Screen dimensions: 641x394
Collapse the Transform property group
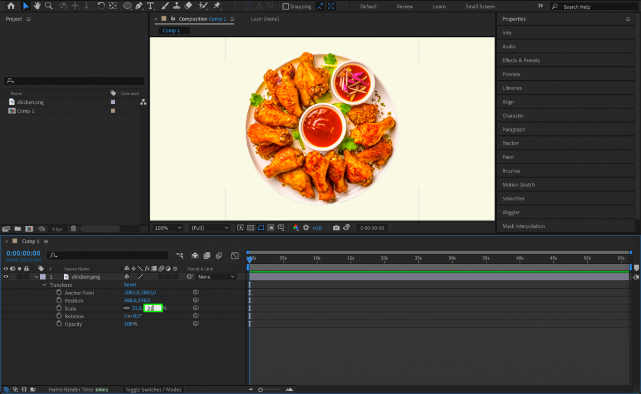coord(44,284)
